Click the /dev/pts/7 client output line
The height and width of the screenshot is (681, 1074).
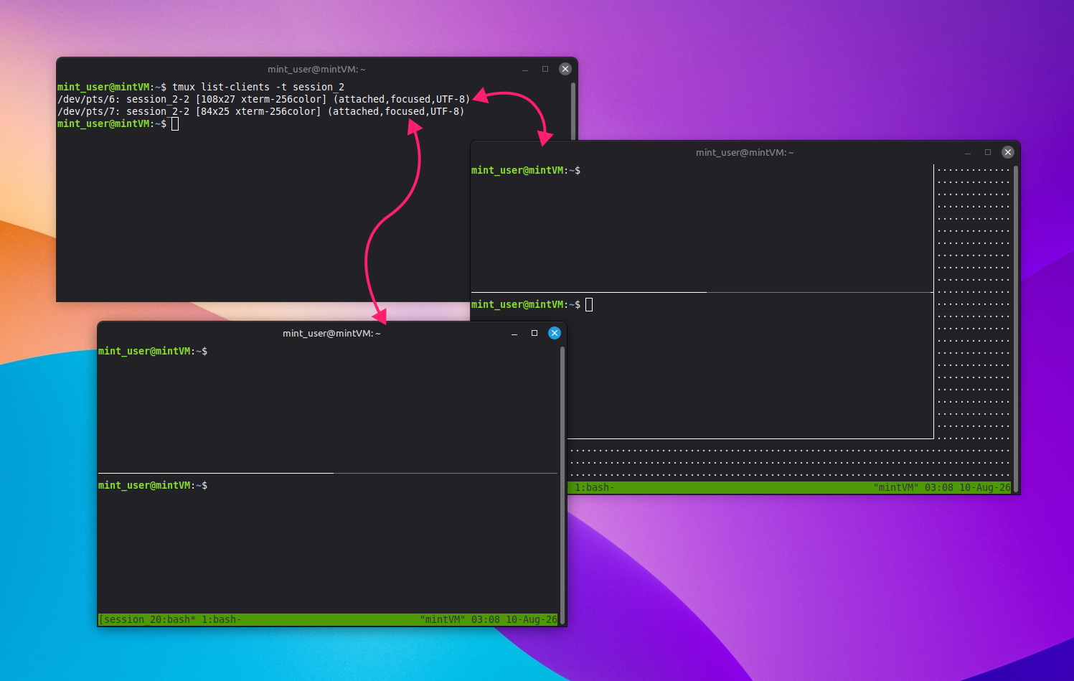pyautogui.click(x=261, y=111)
